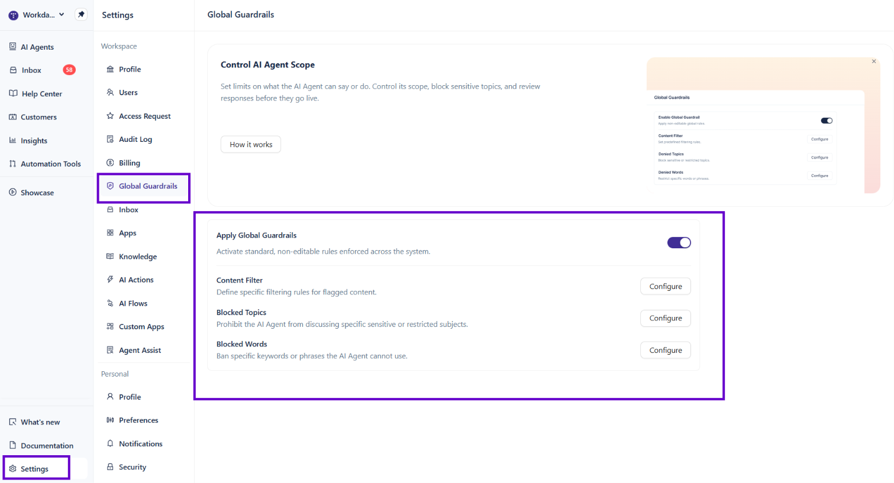
Task: Click the Help Center book icon
Action: (13, 93)
